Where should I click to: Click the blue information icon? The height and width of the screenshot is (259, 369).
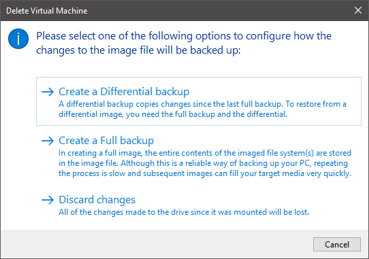(x=18, y=39)
